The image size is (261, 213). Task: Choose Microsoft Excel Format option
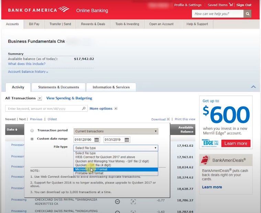[x=116, y=169]
